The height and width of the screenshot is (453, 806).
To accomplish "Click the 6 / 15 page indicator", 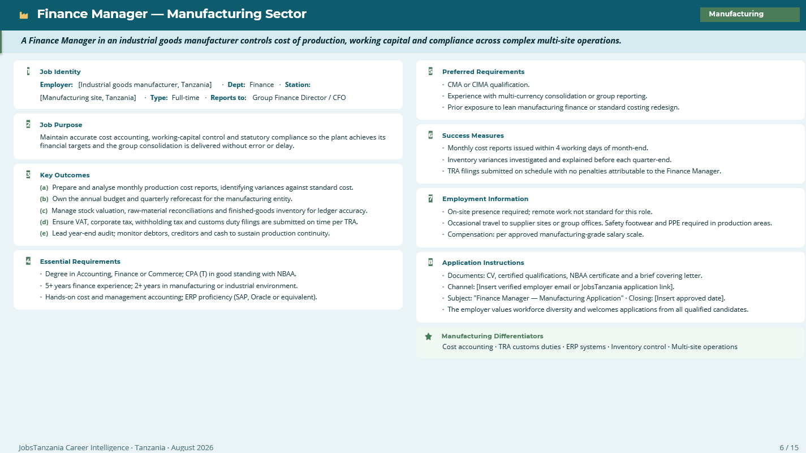I will (x=789, y=447).
